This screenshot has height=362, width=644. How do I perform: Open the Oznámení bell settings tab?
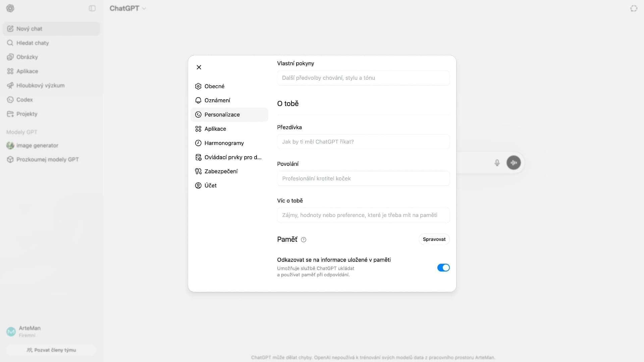point(217,100)
